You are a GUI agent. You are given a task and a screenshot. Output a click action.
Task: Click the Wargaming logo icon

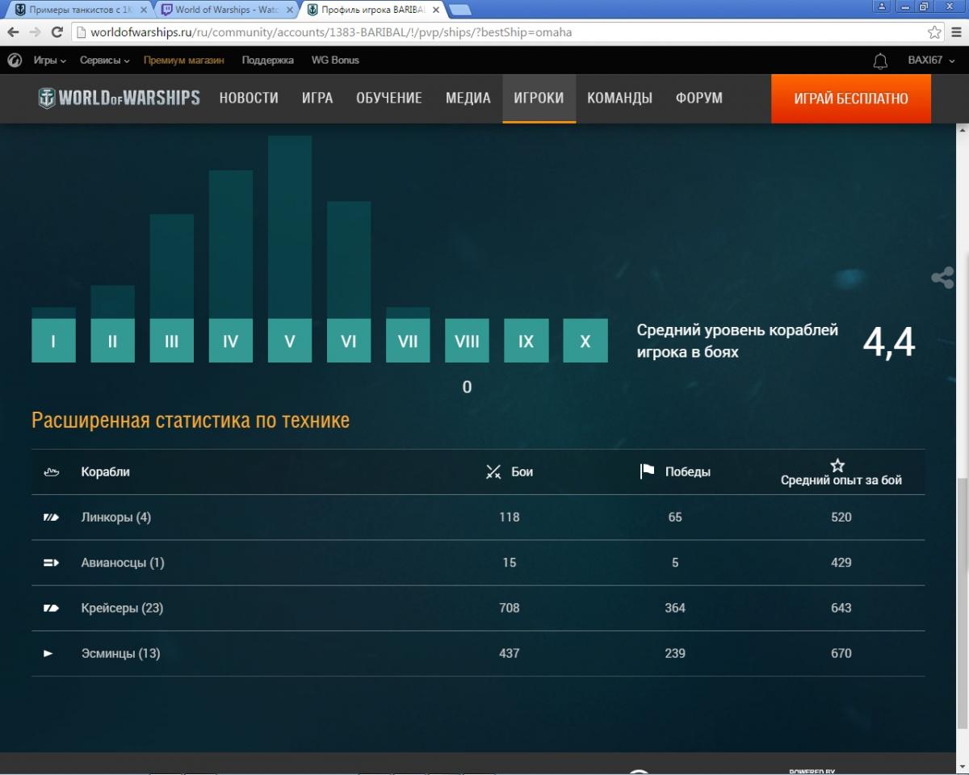pos(15,61)
